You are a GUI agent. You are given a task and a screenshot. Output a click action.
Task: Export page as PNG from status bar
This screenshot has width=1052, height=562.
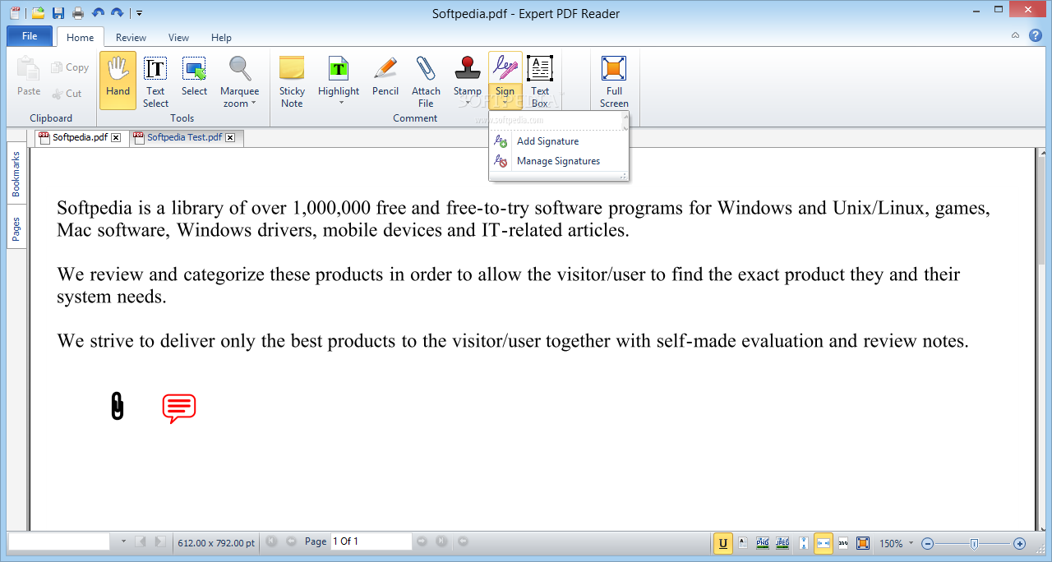[763, 543]
